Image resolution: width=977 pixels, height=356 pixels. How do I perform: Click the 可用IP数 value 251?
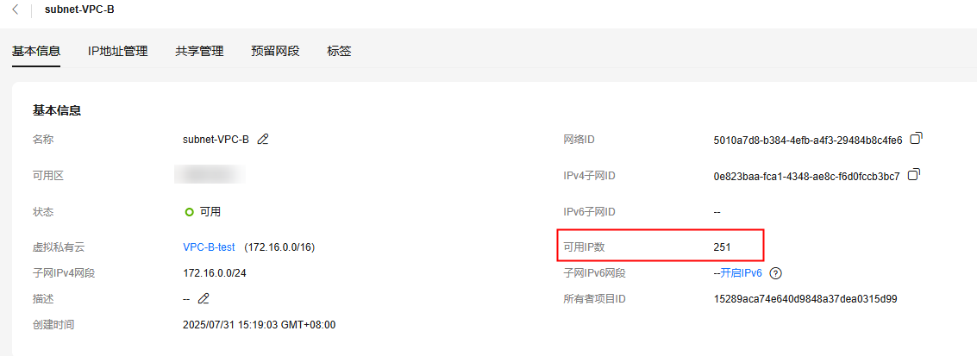point(722,247)
